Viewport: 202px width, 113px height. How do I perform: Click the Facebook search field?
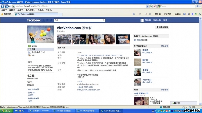78,20
